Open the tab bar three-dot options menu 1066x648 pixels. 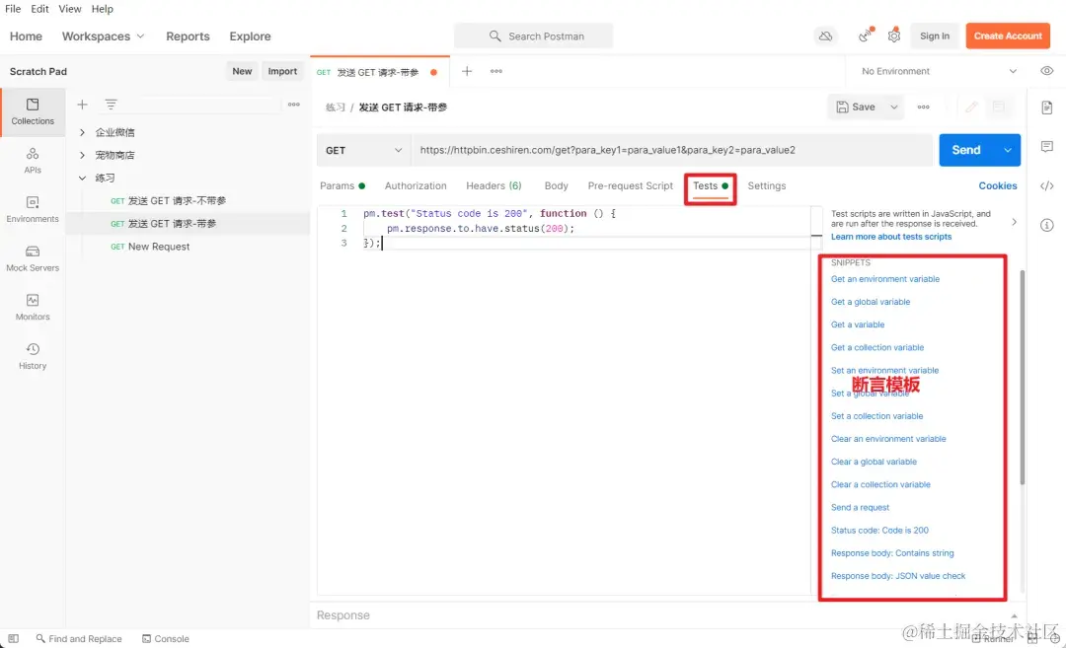click(x=496, y=71)
